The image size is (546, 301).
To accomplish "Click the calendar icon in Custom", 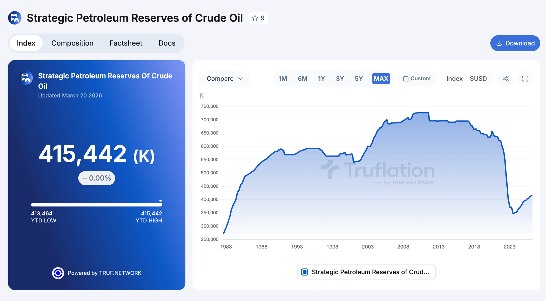I will (x=406, y=79).
